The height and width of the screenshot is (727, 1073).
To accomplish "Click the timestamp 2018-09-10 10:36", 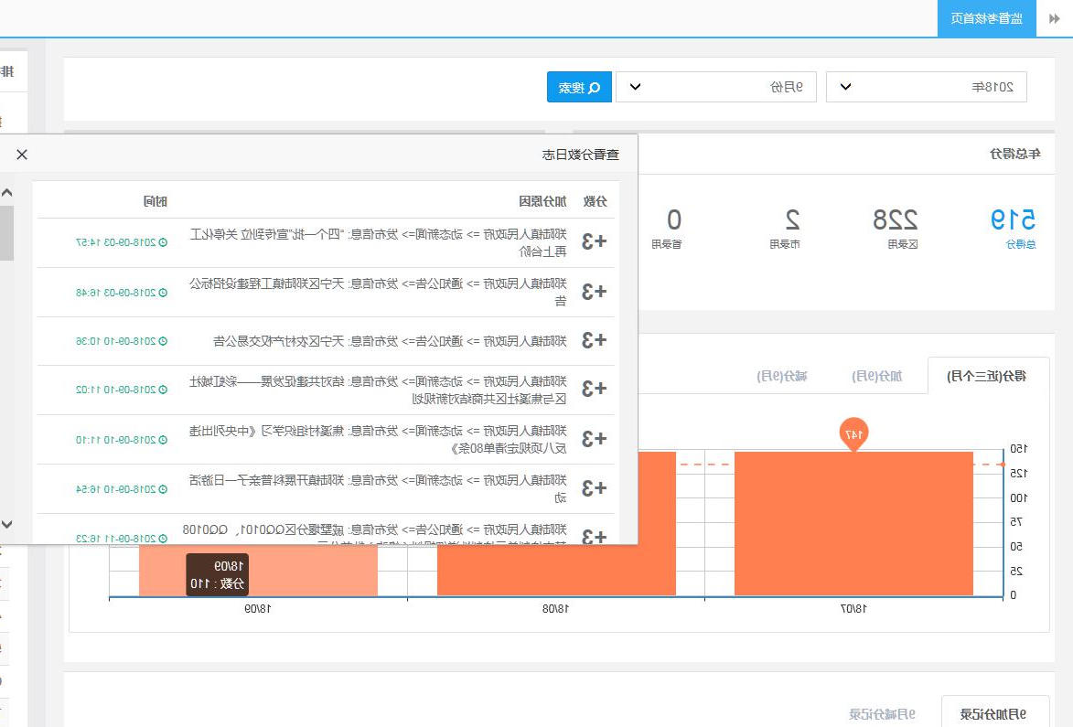I will coord(115,340).
